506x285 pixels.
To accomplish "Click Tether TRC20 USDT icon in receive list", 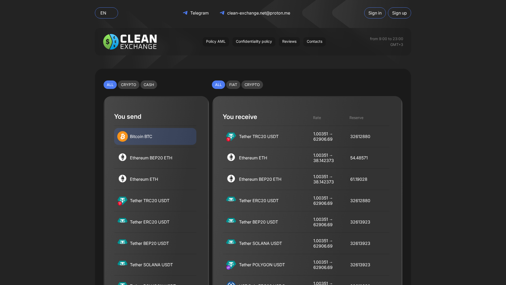I will (231, 137).
